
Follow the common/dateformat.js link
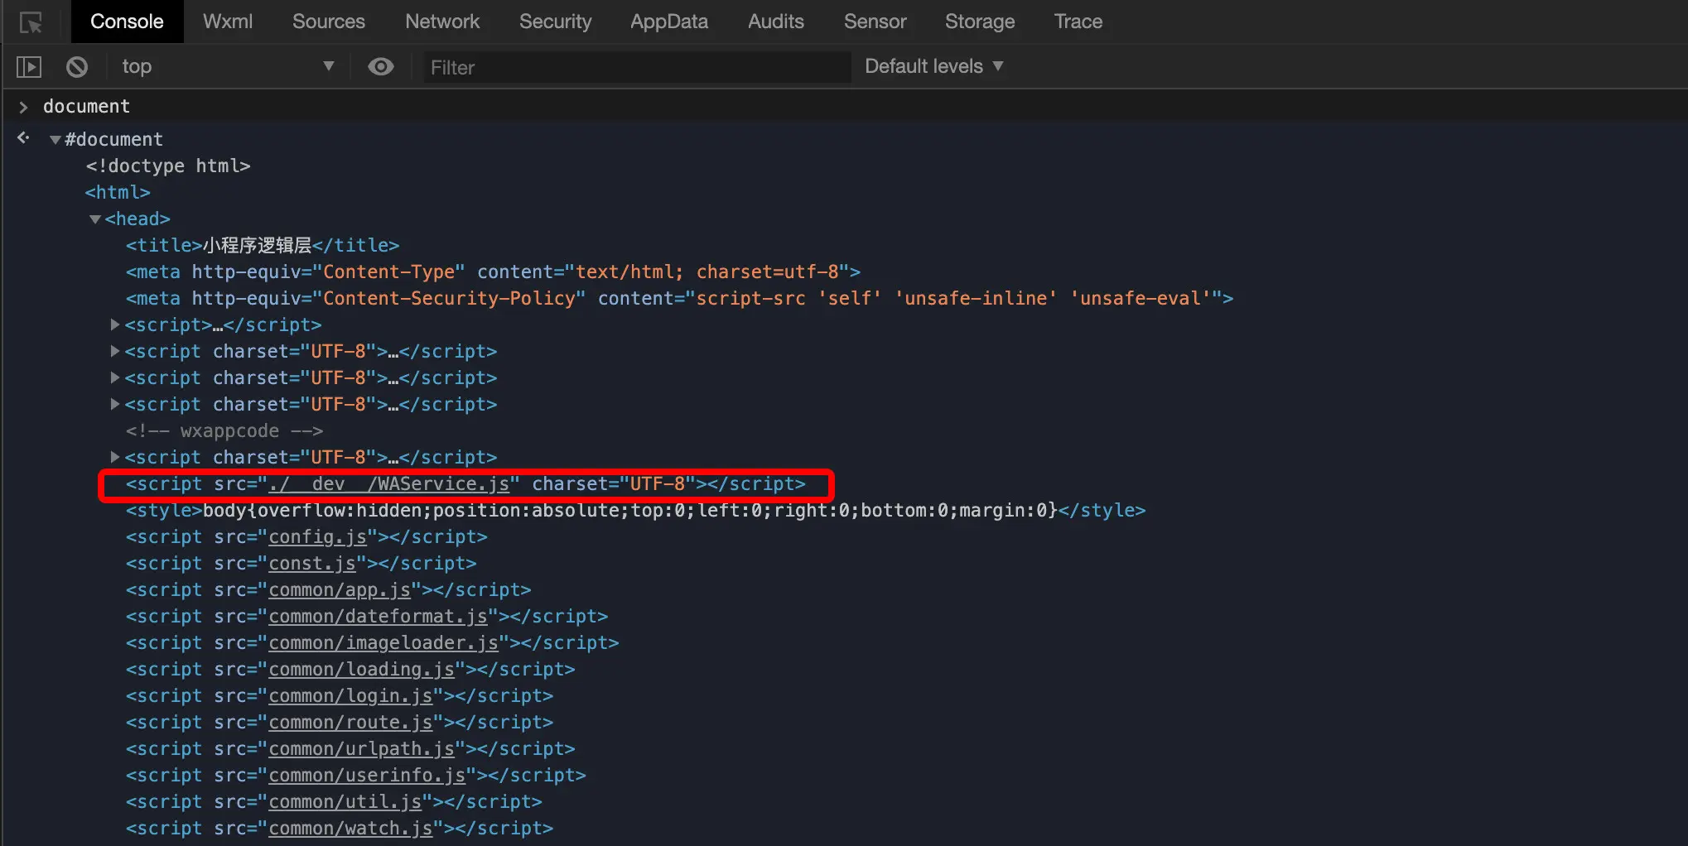coord(378,617)
